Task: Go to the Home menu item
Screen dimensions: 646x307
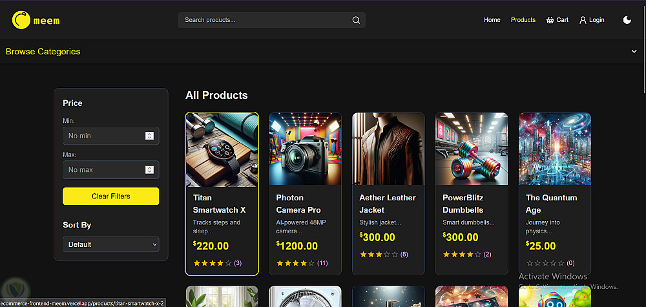Action: click(492, 20)
